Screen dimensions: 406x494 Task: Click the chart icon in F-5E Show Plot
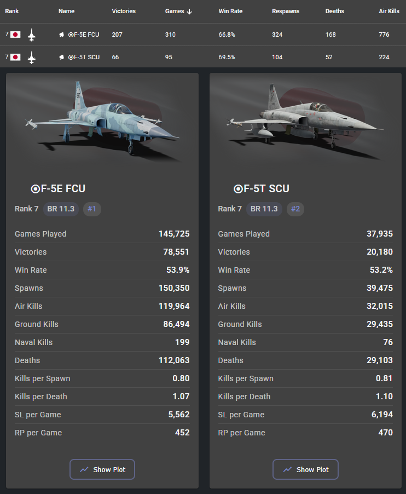tap(84, 469)
